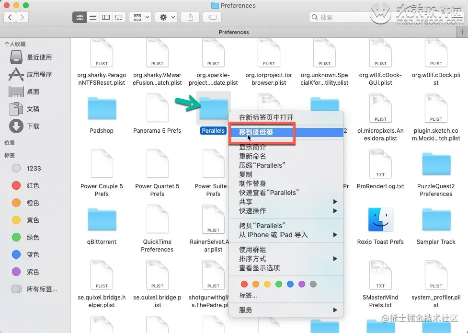Screen dimensions: 468x333
Task: Open 最近使用 in the sidebar
Action: click(31, 57)
